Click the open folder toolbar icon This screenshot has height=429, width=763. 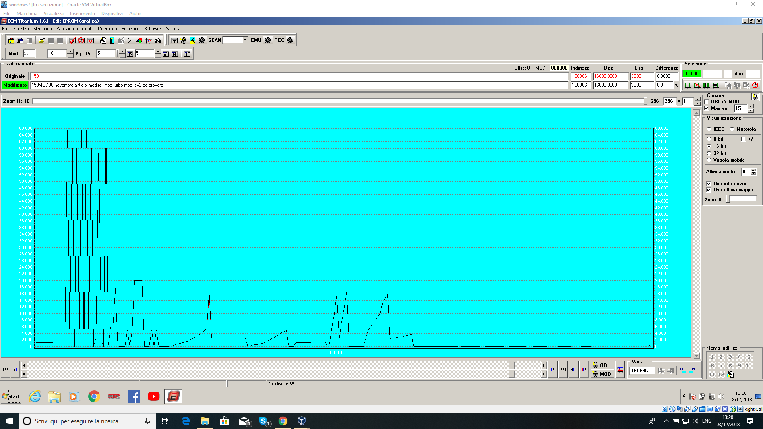coord(41,41)
